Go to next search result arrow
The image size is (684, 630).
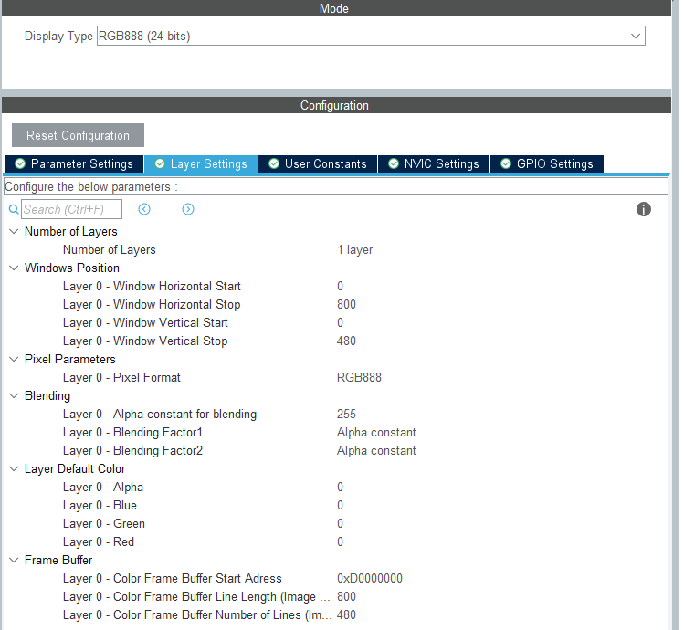(188, 209)
